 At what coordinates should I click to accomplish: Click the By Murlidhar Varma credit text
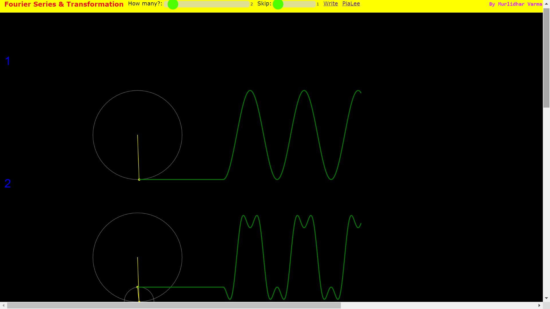tap(515, 4)
